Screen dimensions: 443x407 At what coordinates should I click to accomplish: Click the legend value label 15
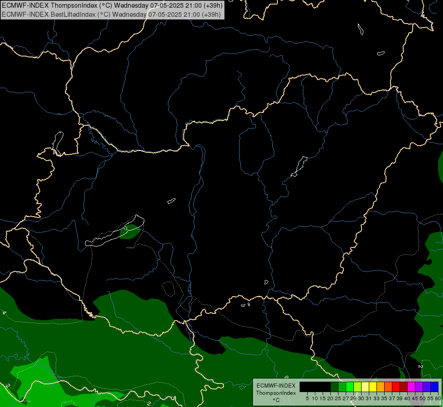click(323, 398)
